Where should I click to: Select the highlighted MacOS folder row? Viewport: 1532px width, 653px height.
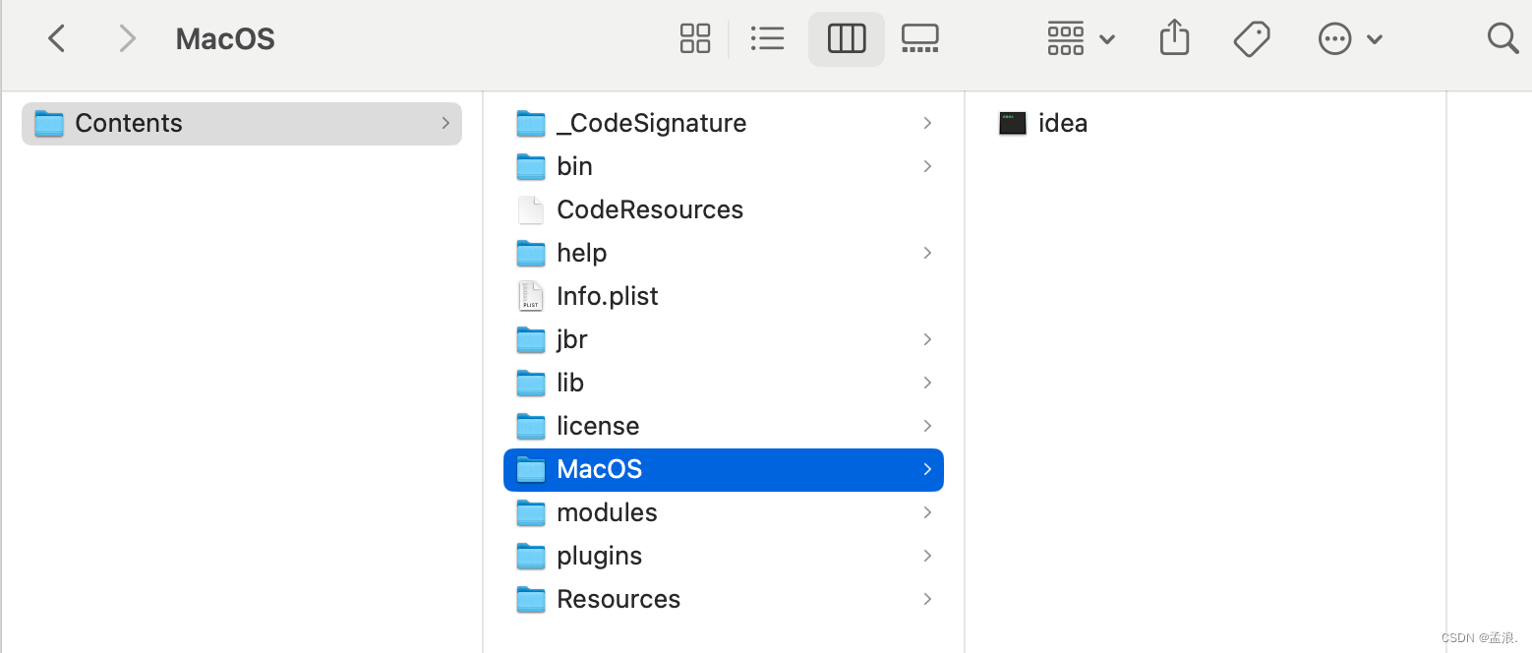pos(724,469)
